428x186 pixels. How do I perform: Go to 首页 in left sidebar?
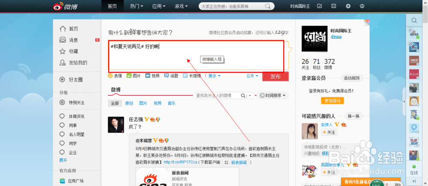coord(69,29)
